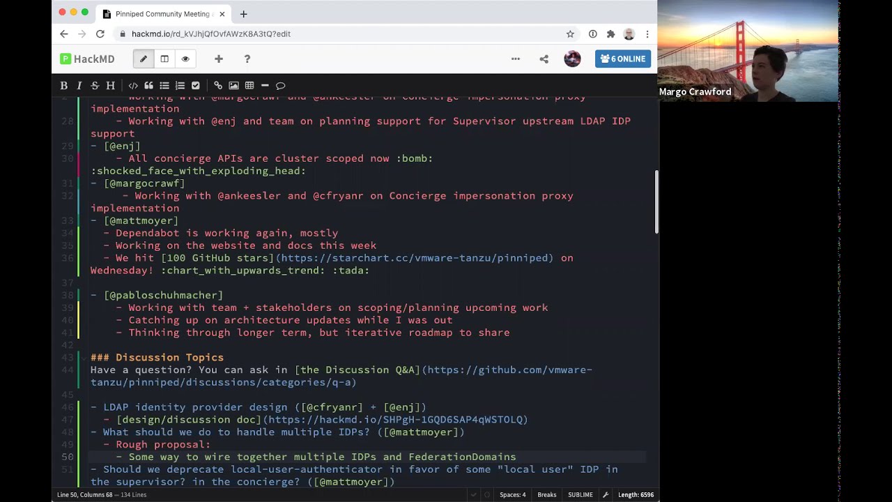892x502 pixels.
Task: Select the Pinniped Community Meeting browser tab
Action: click(160, 14)
